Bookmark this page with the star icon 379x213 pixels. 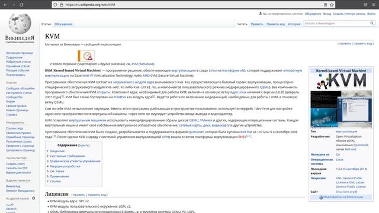332,5
